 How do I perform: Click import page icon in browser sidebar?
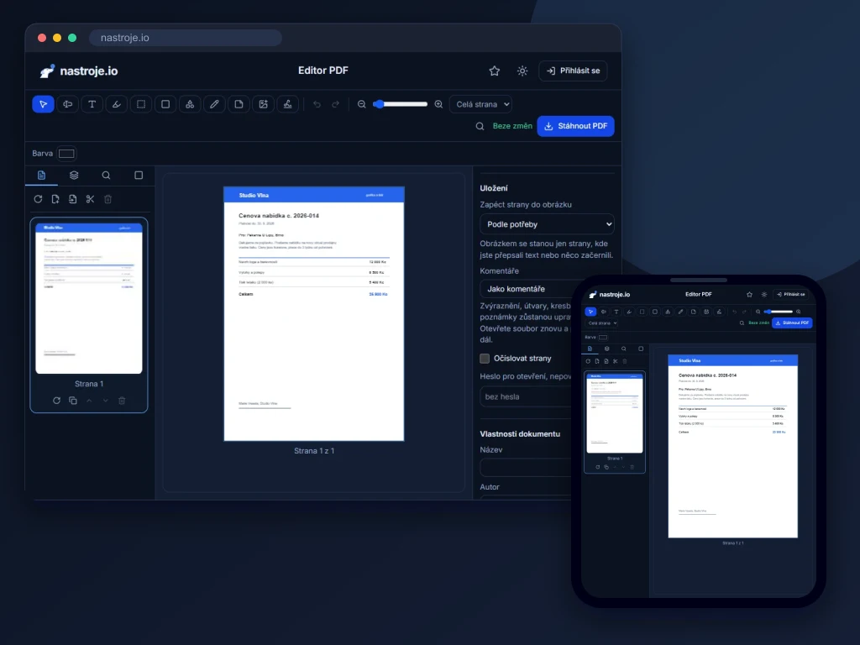point(72,199)
